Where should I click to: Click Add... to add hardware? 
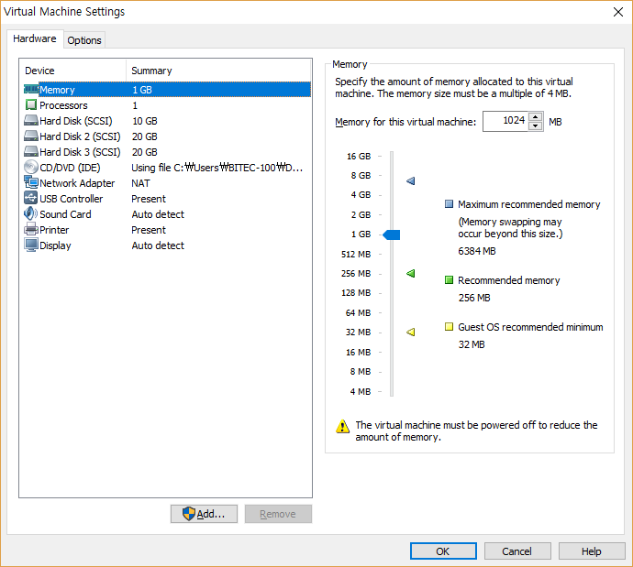click(x=204, y=514)
